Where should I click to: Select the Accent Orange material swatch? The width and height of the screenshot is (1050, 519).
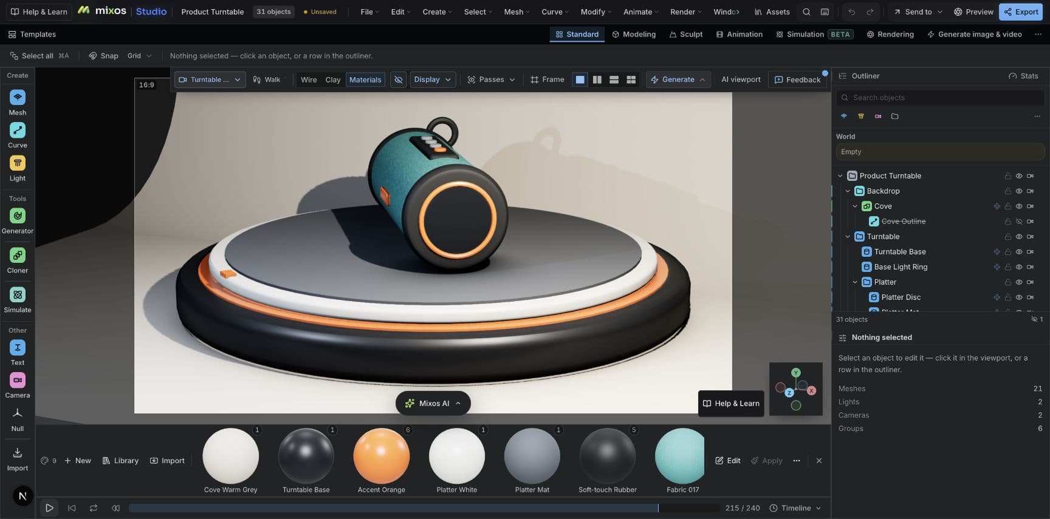pyautogui.click(x=382, y=456)
